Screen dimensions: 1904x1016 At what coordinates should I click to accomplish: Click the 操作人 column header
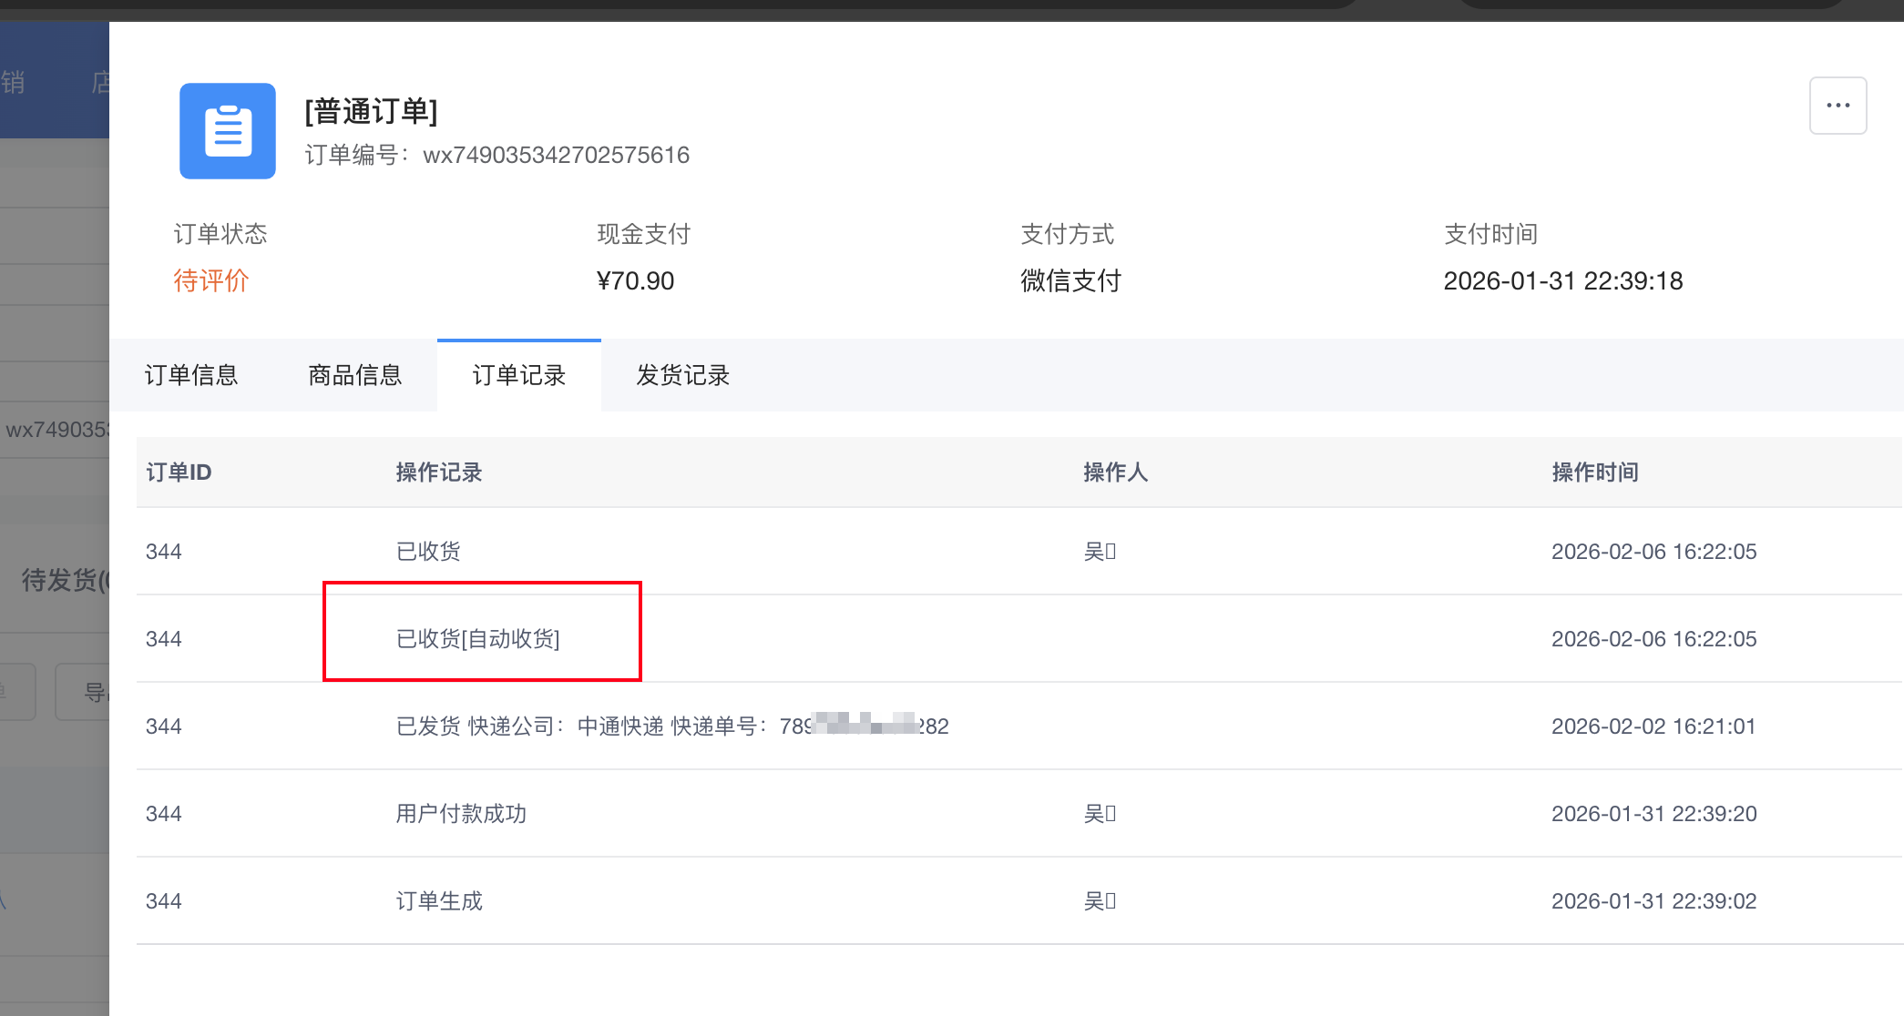coord(1115,472)
